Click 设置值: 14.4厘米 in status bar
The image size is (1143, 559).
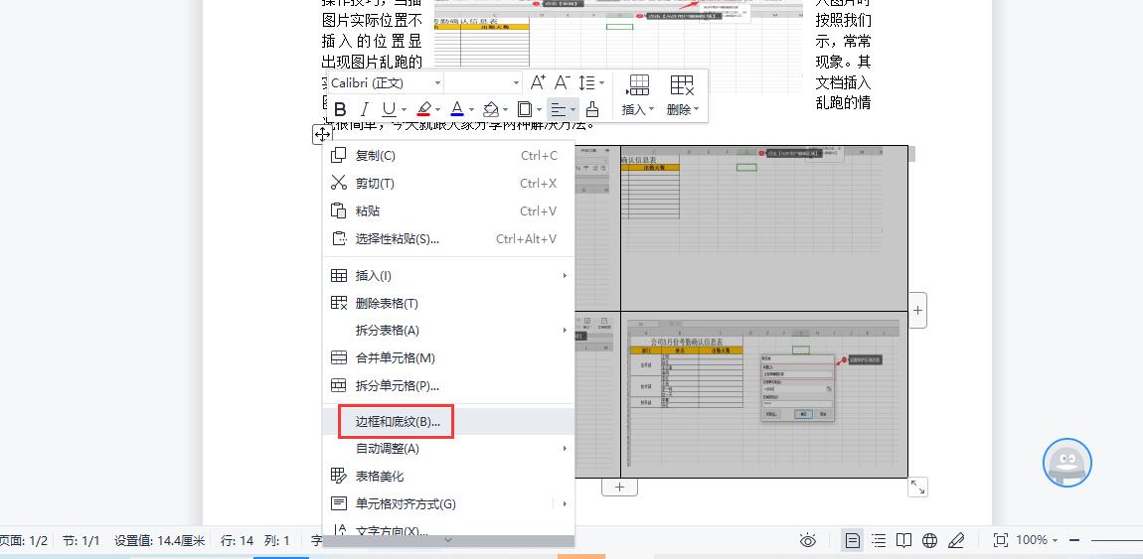[x=160, y=541]
